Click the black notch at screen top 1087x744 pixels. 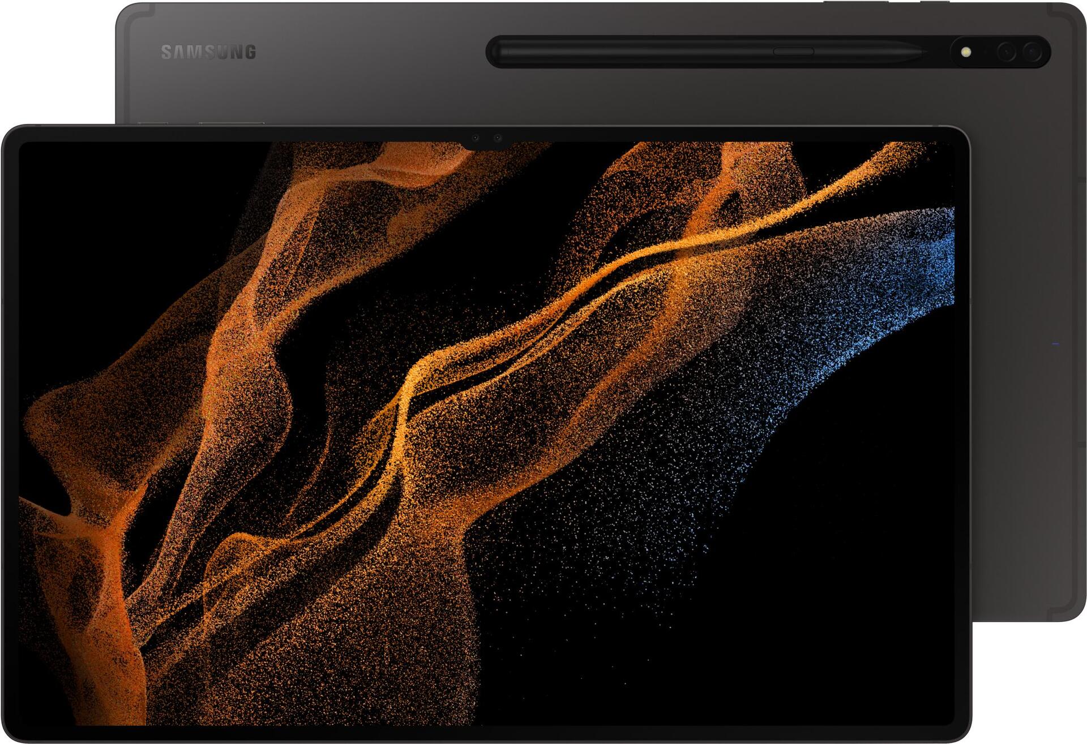[486, 144]
